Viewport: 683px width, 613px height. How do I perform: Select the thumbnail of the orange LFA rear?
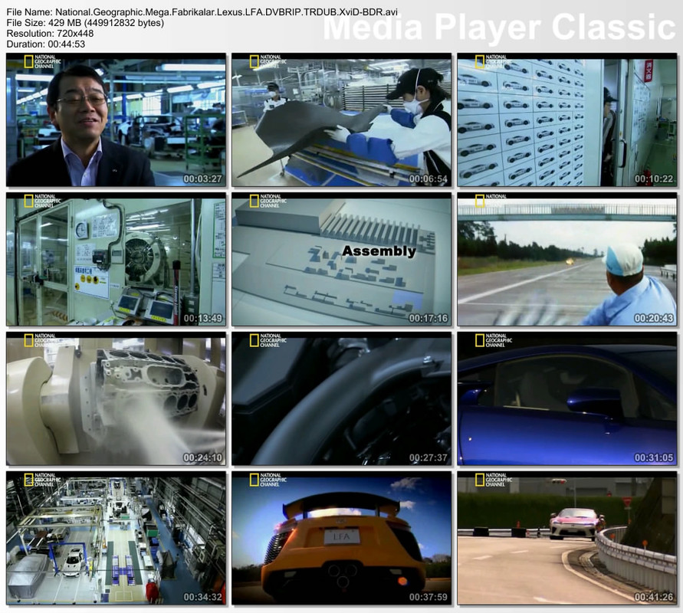(x=342, y=538)
